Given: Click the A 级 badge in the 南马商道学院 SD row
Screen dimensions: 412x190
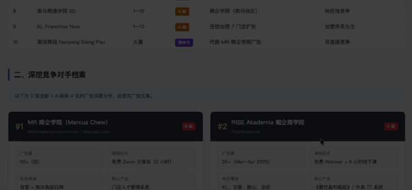Looking at the screenshot, I should coord(182,11).
